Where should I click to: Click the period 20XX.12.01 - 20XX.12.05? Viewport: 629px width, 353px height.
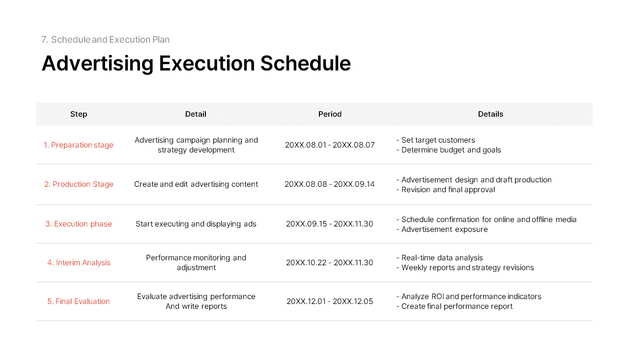[330, 302]
